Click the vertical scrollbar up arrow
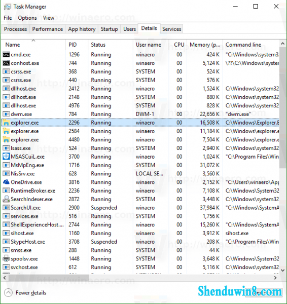 282,44
